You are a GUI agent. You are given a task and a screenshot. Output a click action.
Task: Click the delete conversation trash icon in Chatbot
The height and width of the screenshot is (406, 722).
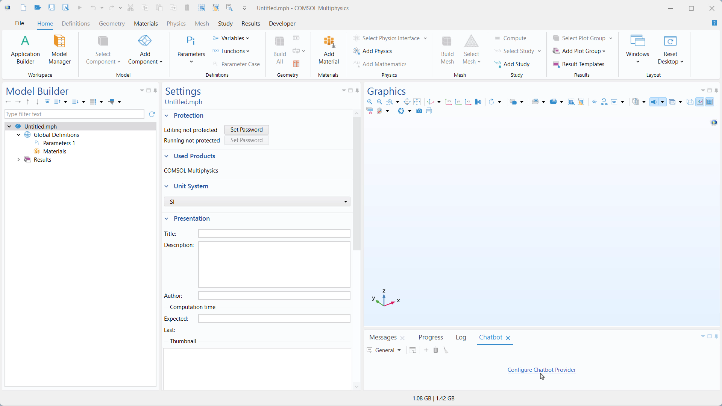click(436, 350)
